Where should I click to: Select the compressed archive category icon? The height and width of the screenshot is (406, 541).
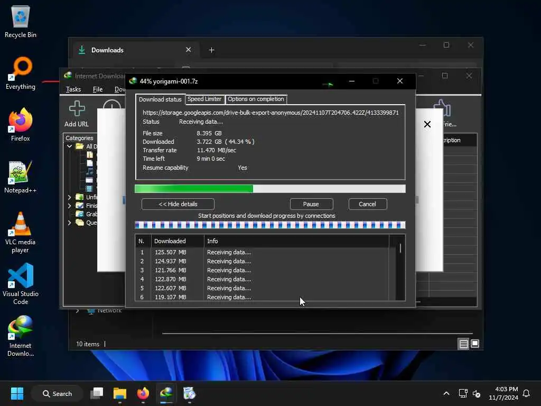90,155
